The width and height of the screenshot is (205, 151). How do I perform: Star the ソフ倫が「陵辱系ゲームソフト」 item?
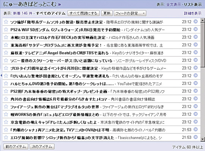[6, 22]
